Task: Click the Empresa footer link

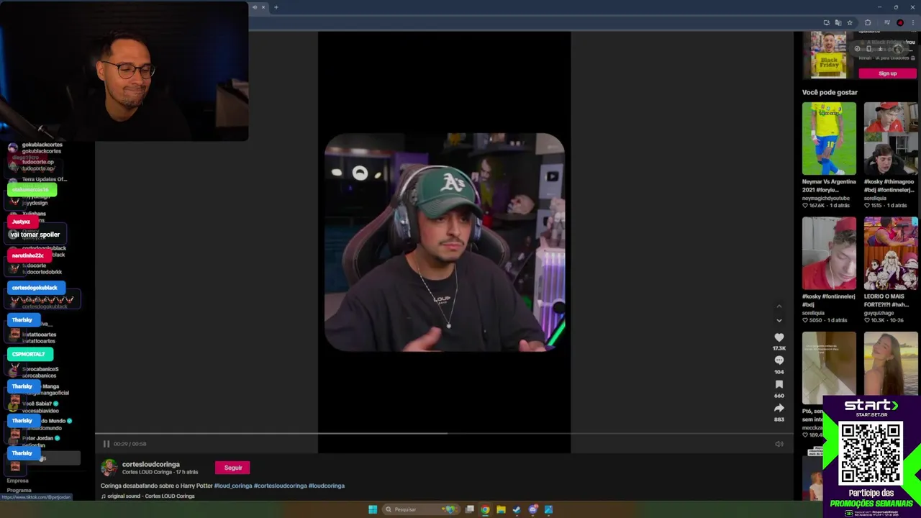Action: click(x=18, y=481)
